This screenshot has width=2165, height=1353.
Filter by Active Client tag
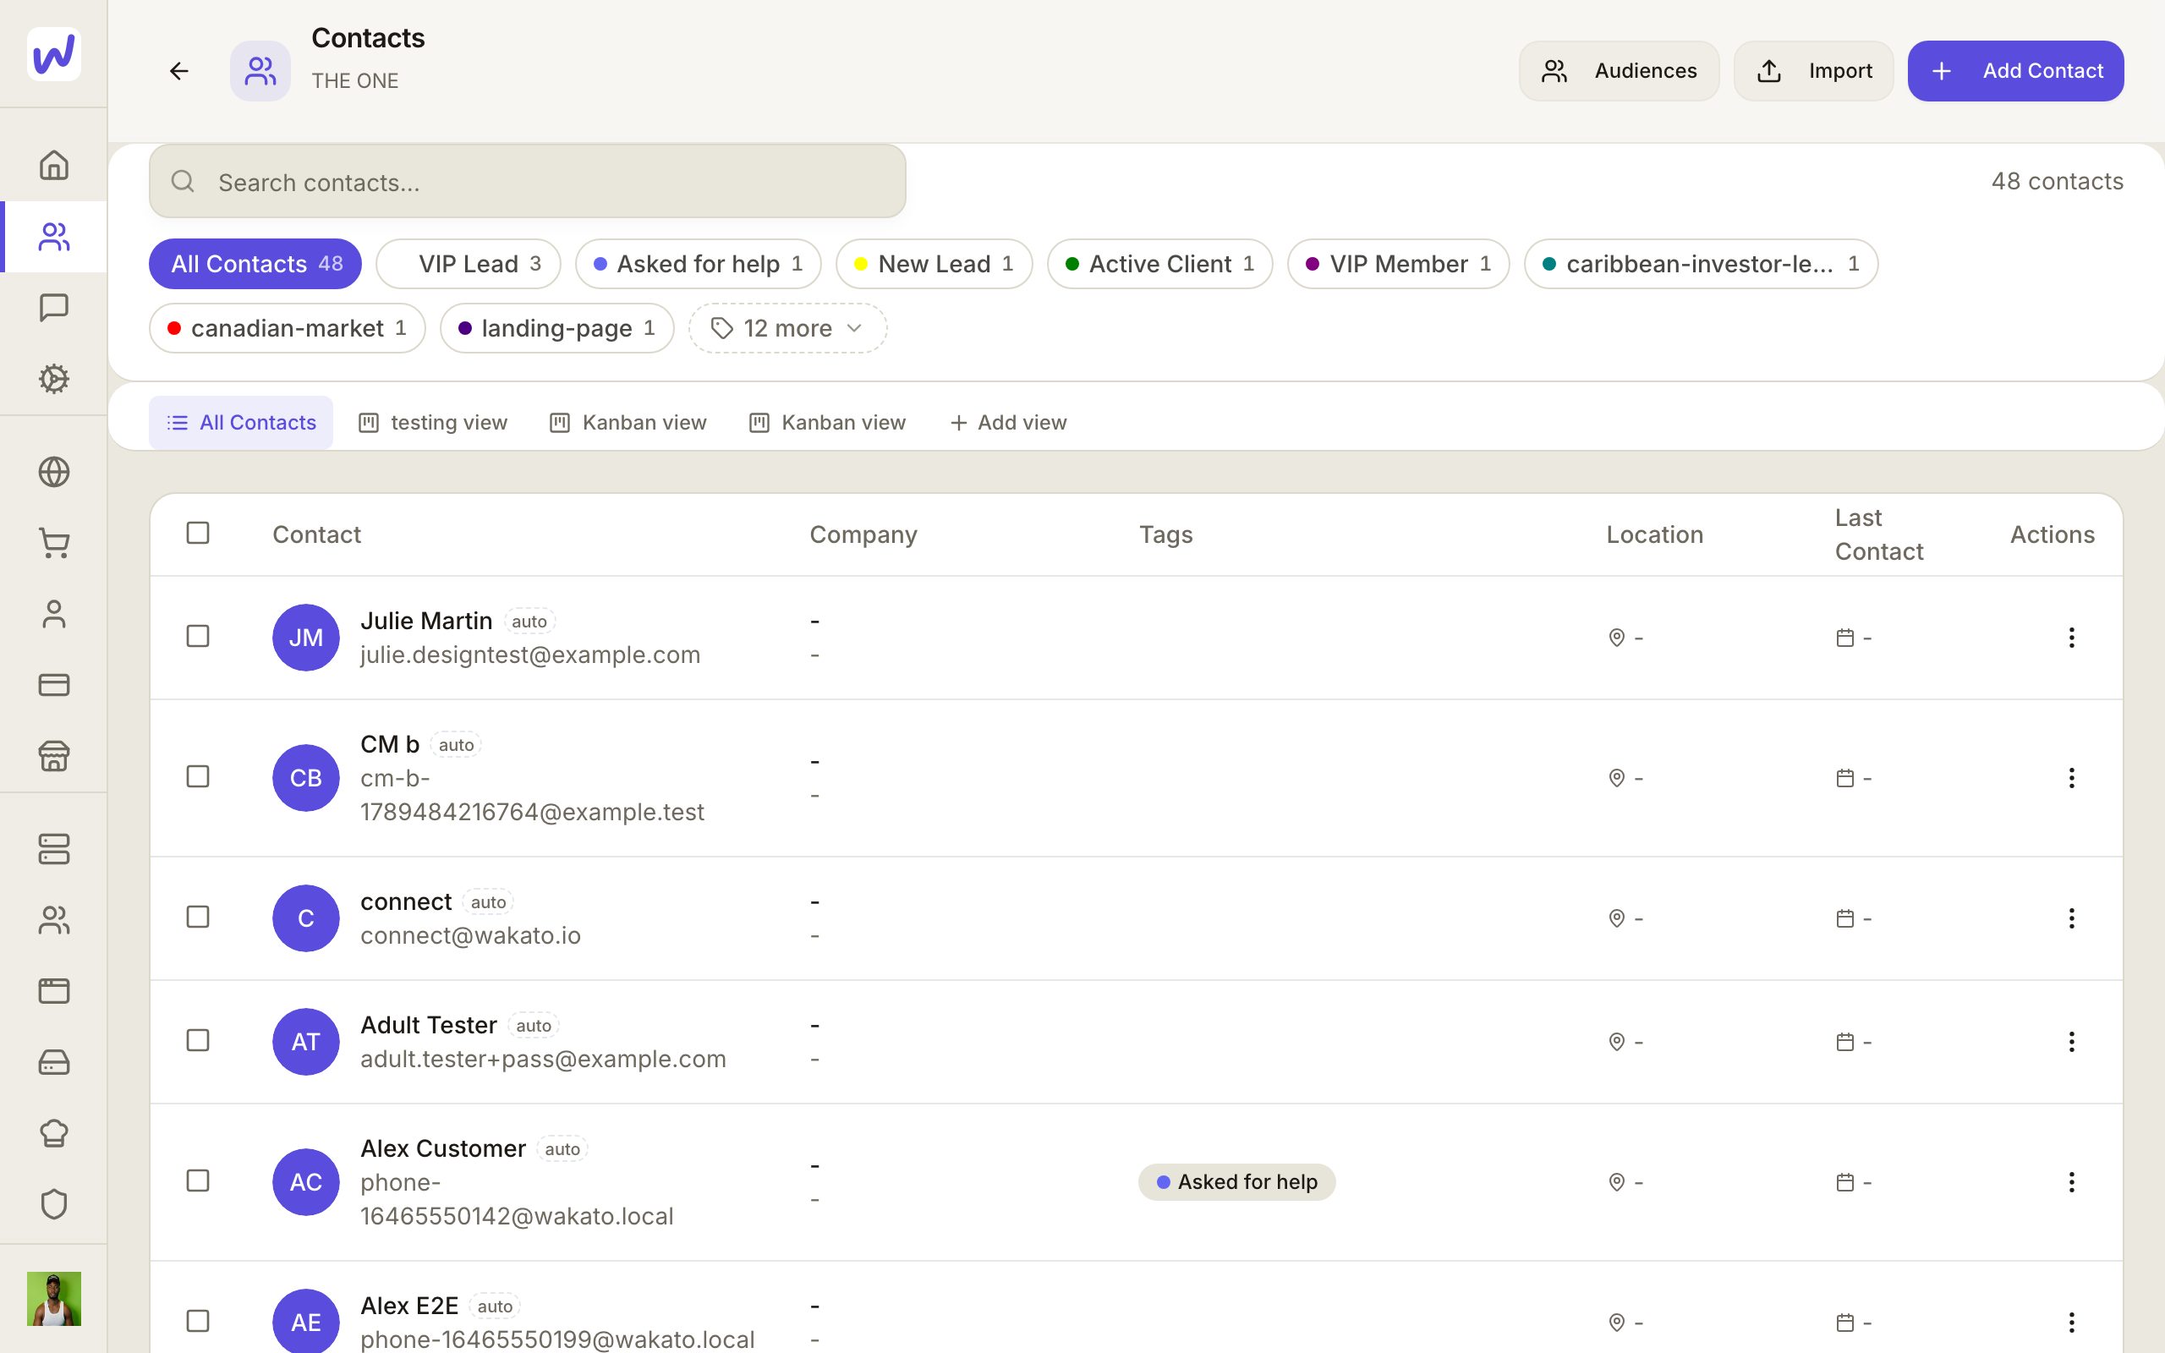1159,264
